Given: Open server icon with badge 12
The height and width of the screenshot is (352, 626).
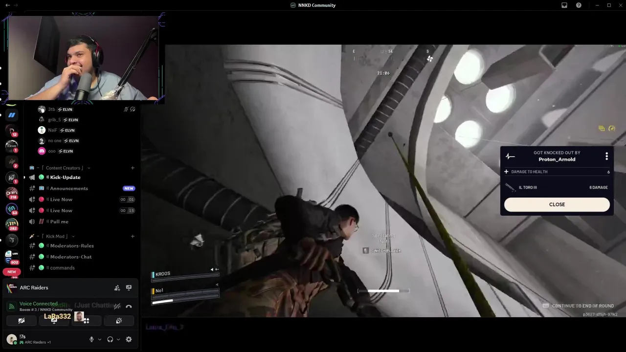Looking at the screenshot, I should [12, 131].
